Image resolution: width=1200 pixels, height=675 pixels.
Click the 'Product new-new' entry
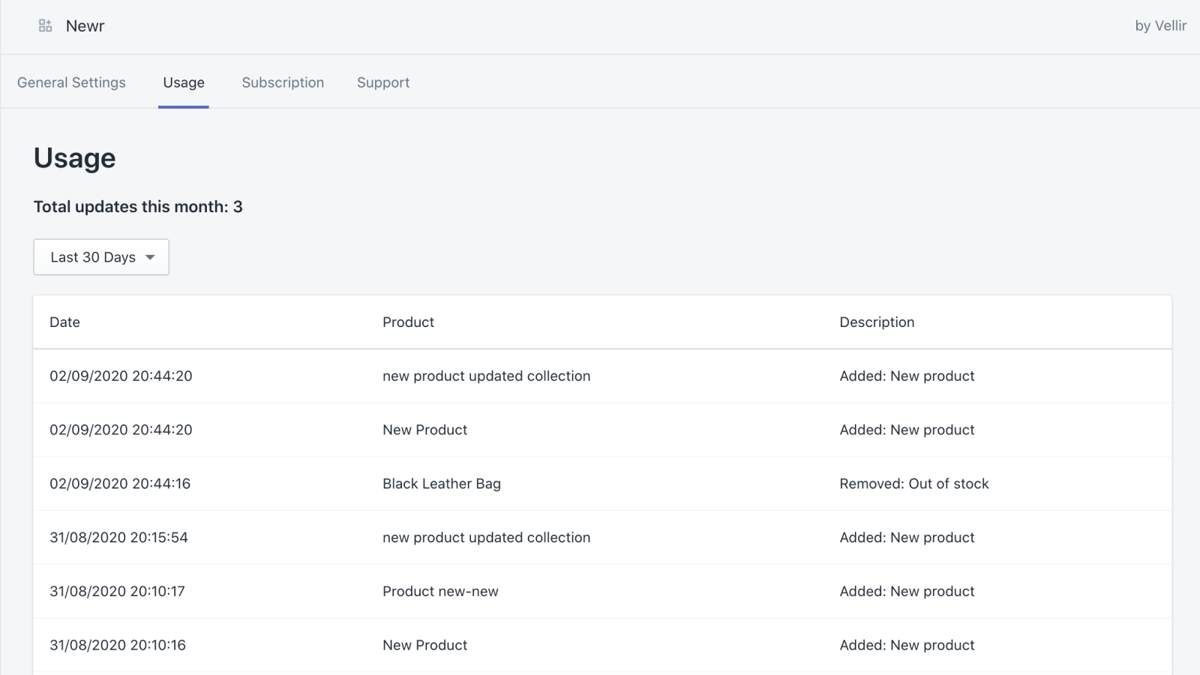coord(440,591)
